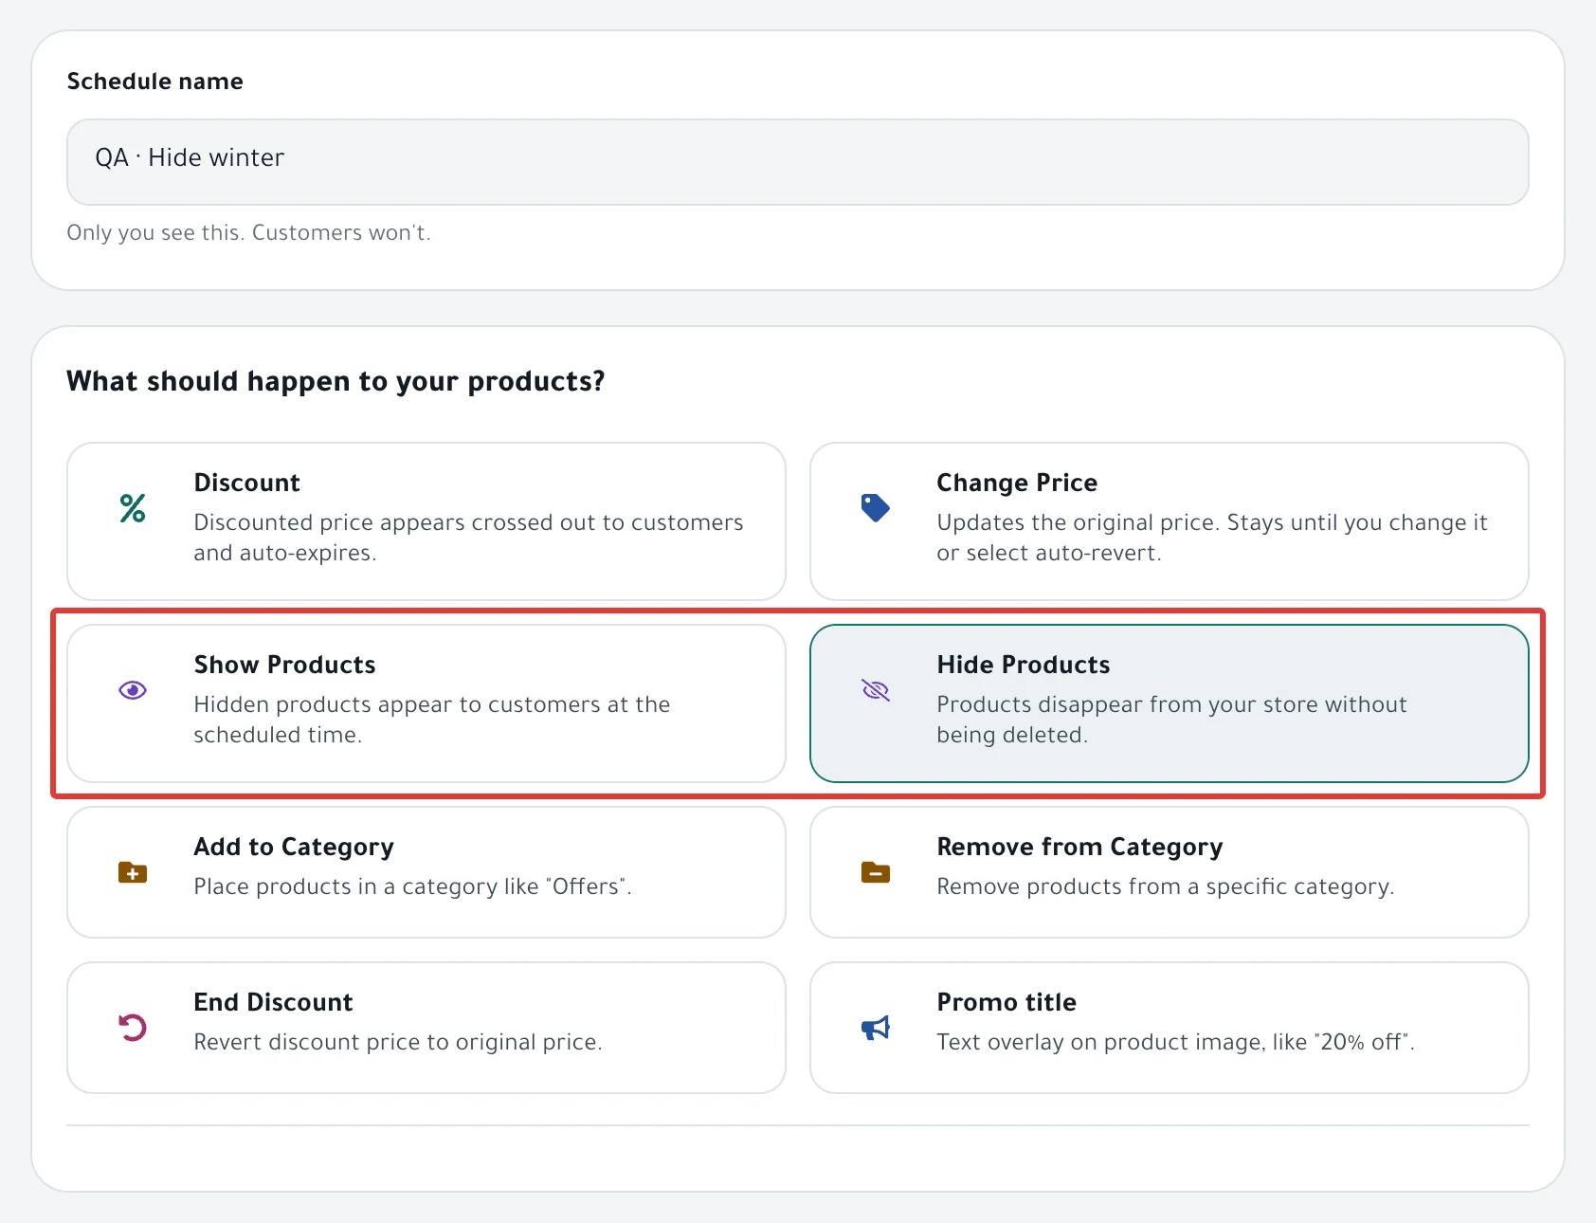Click the 'What should happen to your products?' heading
Image resolution: width=1596 pixels, height=1223 pixels.
pyautogui.click(x=336, y=381)
